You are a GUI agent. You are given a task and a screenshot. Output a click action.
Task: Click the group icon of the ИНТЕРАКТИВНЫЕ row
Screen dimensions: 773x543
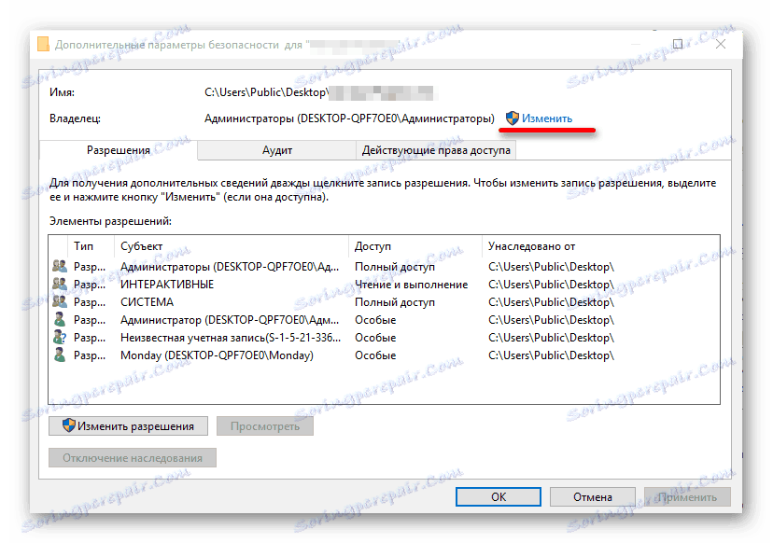60,285
